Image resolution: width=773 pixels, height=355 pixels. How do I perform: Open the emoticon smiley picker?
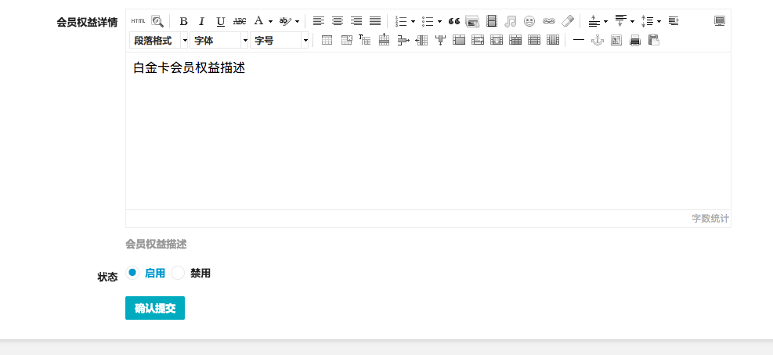click(x=529, y=21)
